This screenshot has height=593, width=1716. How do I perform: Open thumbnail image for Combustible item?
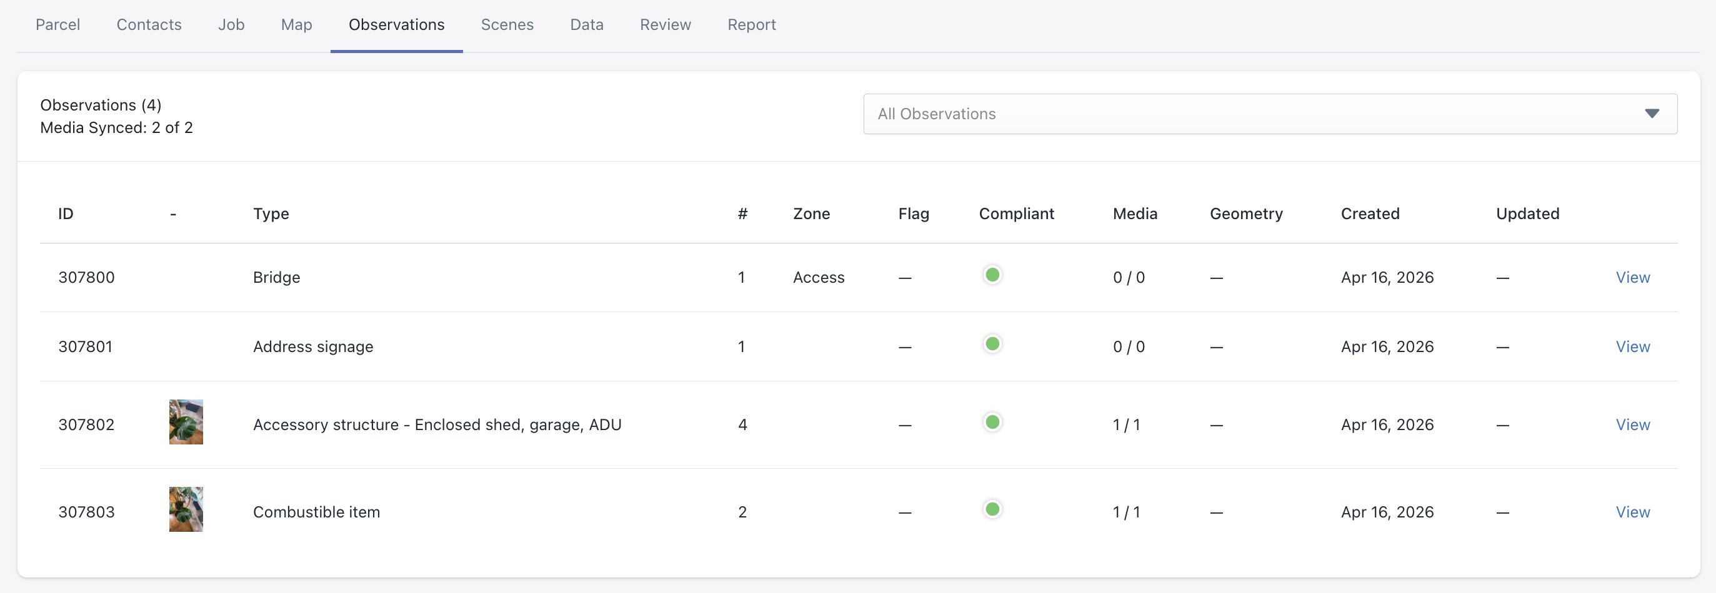pos(186,509)
